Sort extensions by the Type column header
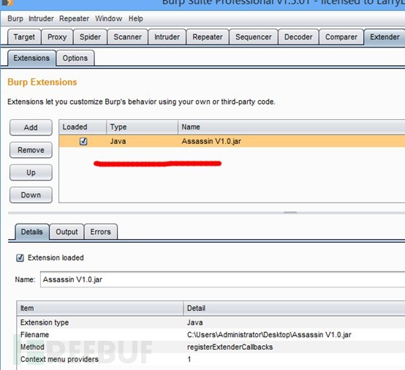 coord(142,127)
